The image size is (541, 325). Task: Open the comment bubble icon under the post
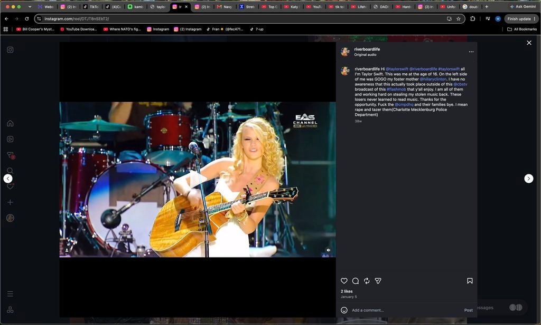(x=356, y=281)
